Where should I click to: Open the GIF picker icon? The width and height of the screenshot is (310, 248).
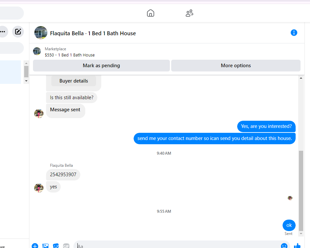(x=66, y=246)
